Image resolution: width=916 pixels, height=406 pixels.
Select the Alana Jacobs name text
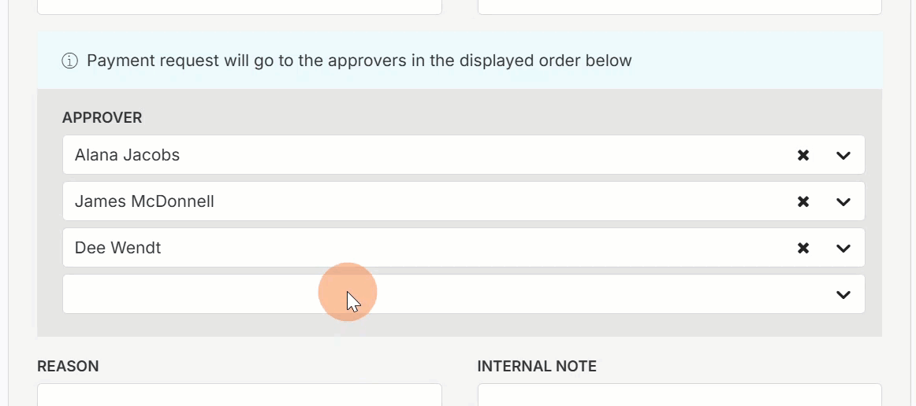[x=127, y=154]
